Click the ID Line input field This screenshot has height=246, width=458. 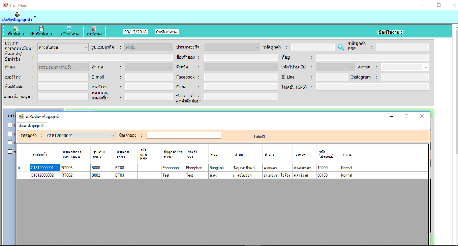[x=332, y=77]
